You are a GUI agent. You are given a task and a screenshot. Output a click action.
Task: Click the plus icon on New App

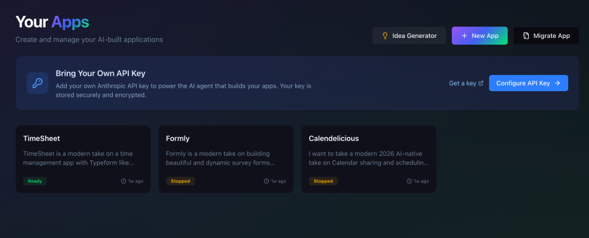point(464,36)
